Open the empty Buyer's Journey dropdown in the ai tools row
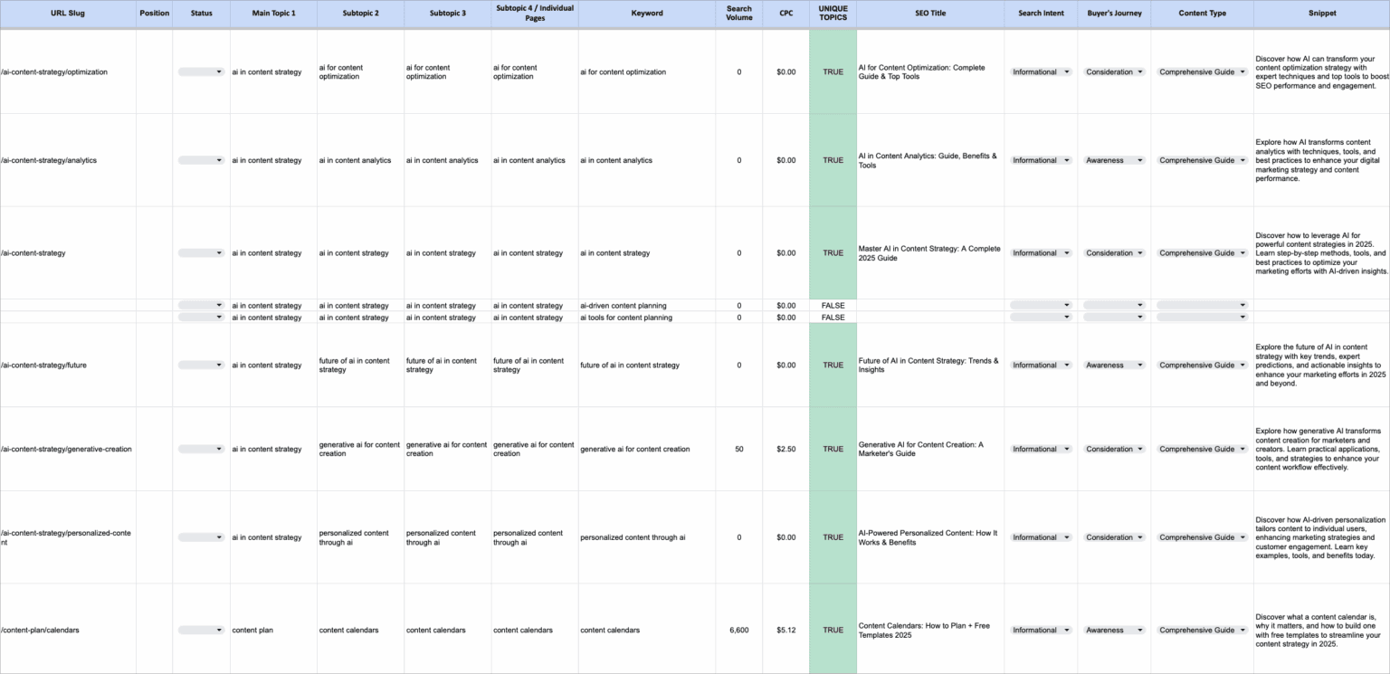Viewport: 1390px width, 674px height. coord(1114,318)
